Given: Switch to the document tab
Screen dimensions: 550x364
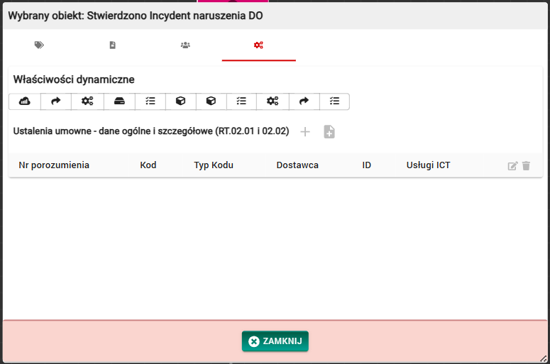Looking at the screenshot, I should coord(112,45).
